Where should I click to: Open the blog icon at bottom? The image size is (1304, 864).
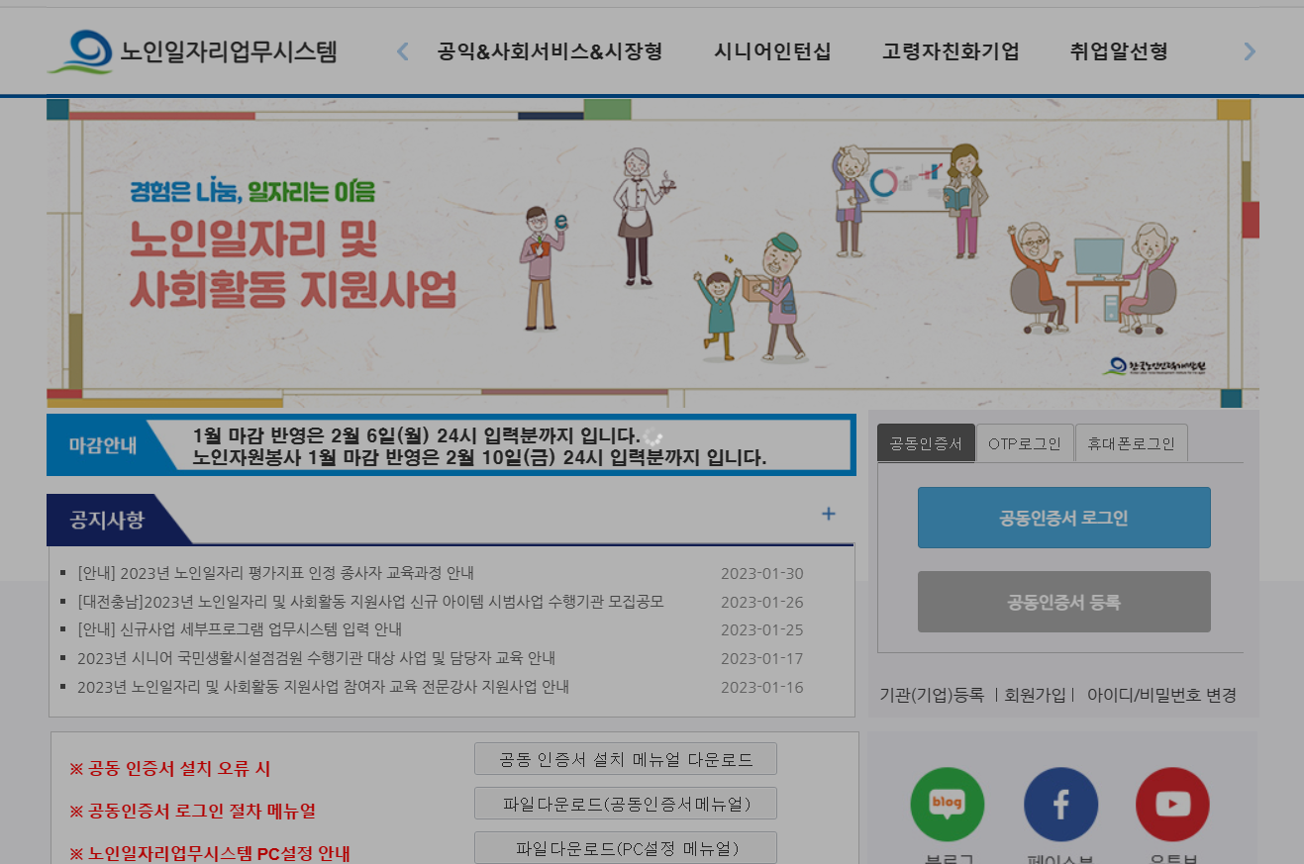(x=947, y=804)
